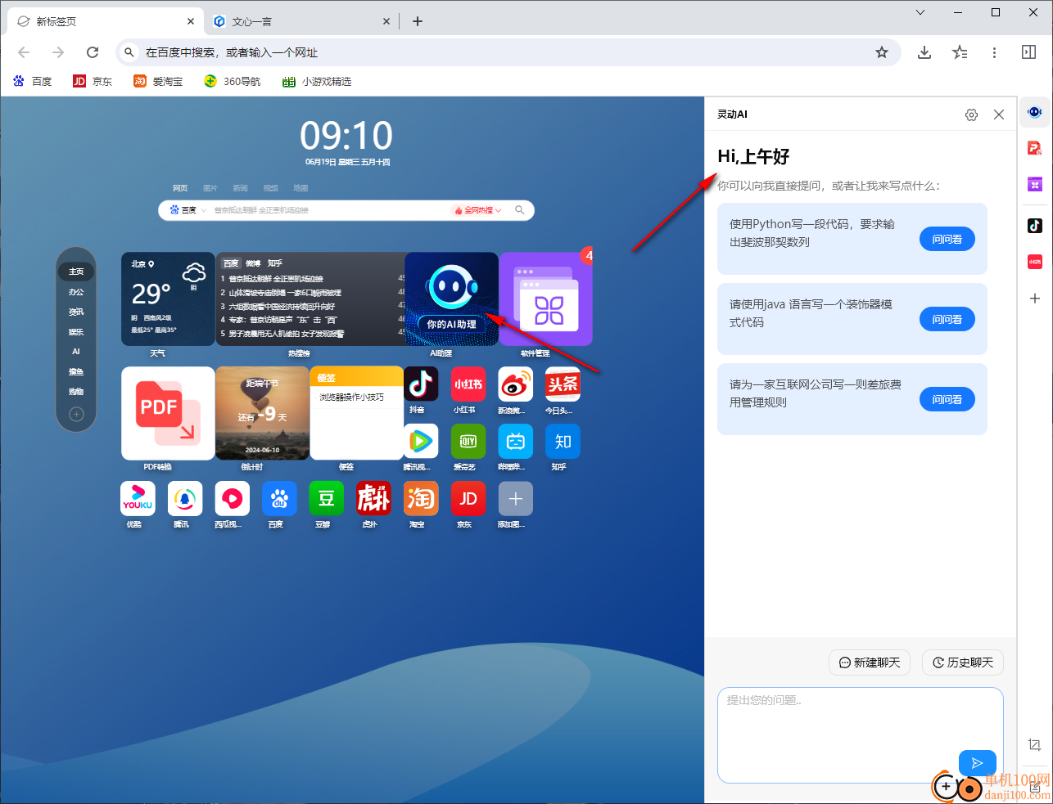1053x804 pixels.
Task: Open the 小红书 shortcut tile
Action: [468, 384]
